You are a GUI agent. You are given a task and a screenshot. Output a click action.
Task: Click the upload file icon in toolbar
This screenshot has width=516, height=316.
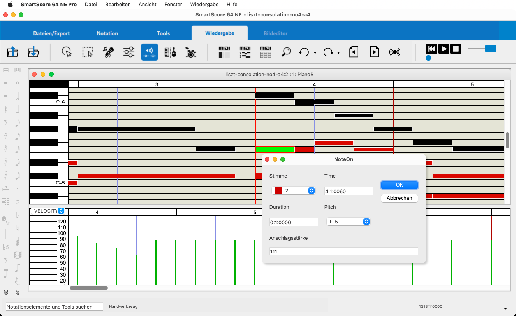click(x=13, y=52)
